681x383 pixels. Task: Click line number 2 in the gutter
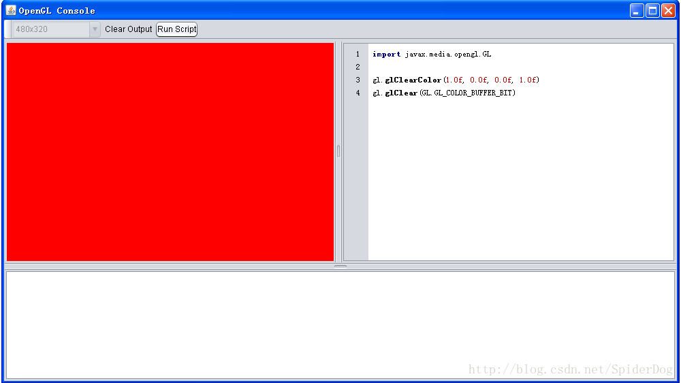pyautogui.click(x=358, y=67)
